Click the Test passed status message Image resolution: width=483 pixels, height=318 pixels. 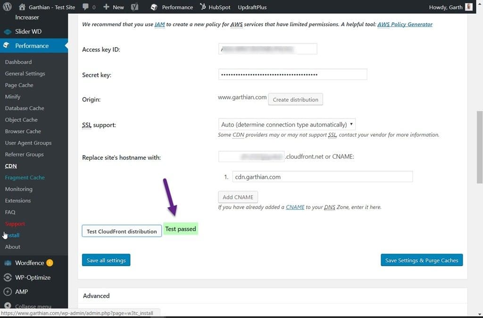pos(181,229)
